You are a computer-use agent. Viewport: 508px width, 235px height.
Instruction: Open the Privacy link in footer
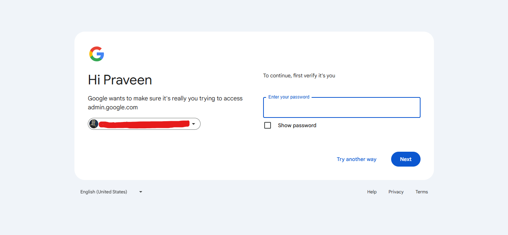396,192
